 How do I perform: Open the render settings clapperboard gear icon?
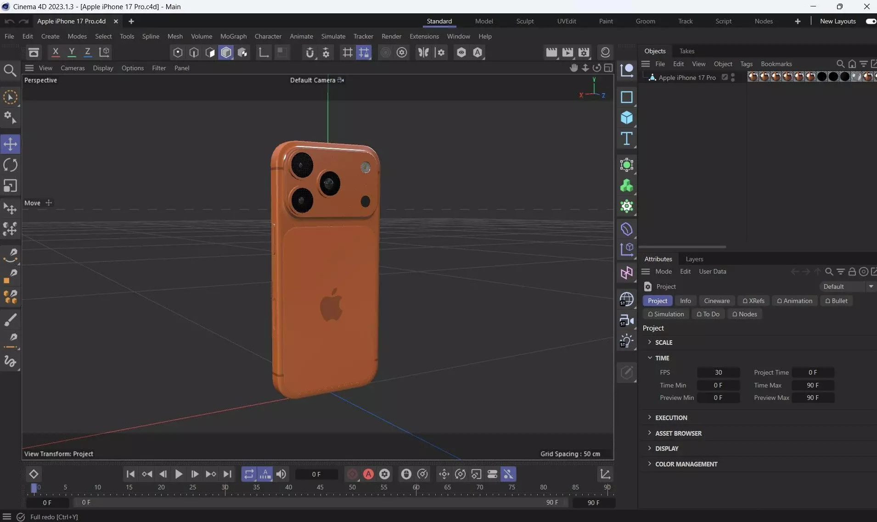pos(584,52)
